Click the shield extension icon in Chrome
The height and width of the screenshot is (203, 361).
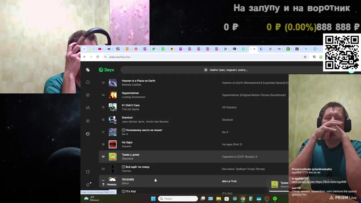click(x=314, y=57)
